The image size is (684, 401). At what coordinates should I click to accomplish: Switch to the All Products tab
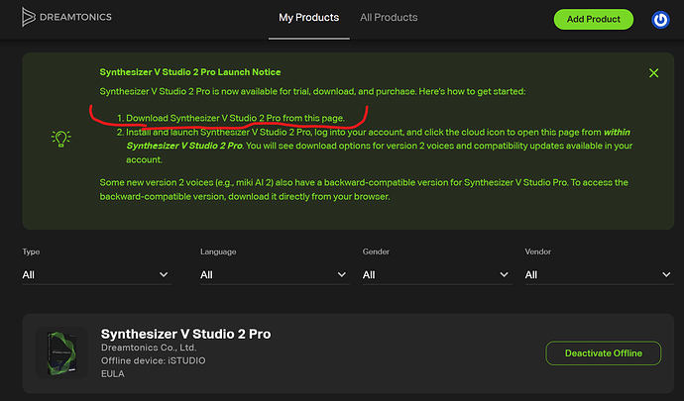(x=389, y=18)
